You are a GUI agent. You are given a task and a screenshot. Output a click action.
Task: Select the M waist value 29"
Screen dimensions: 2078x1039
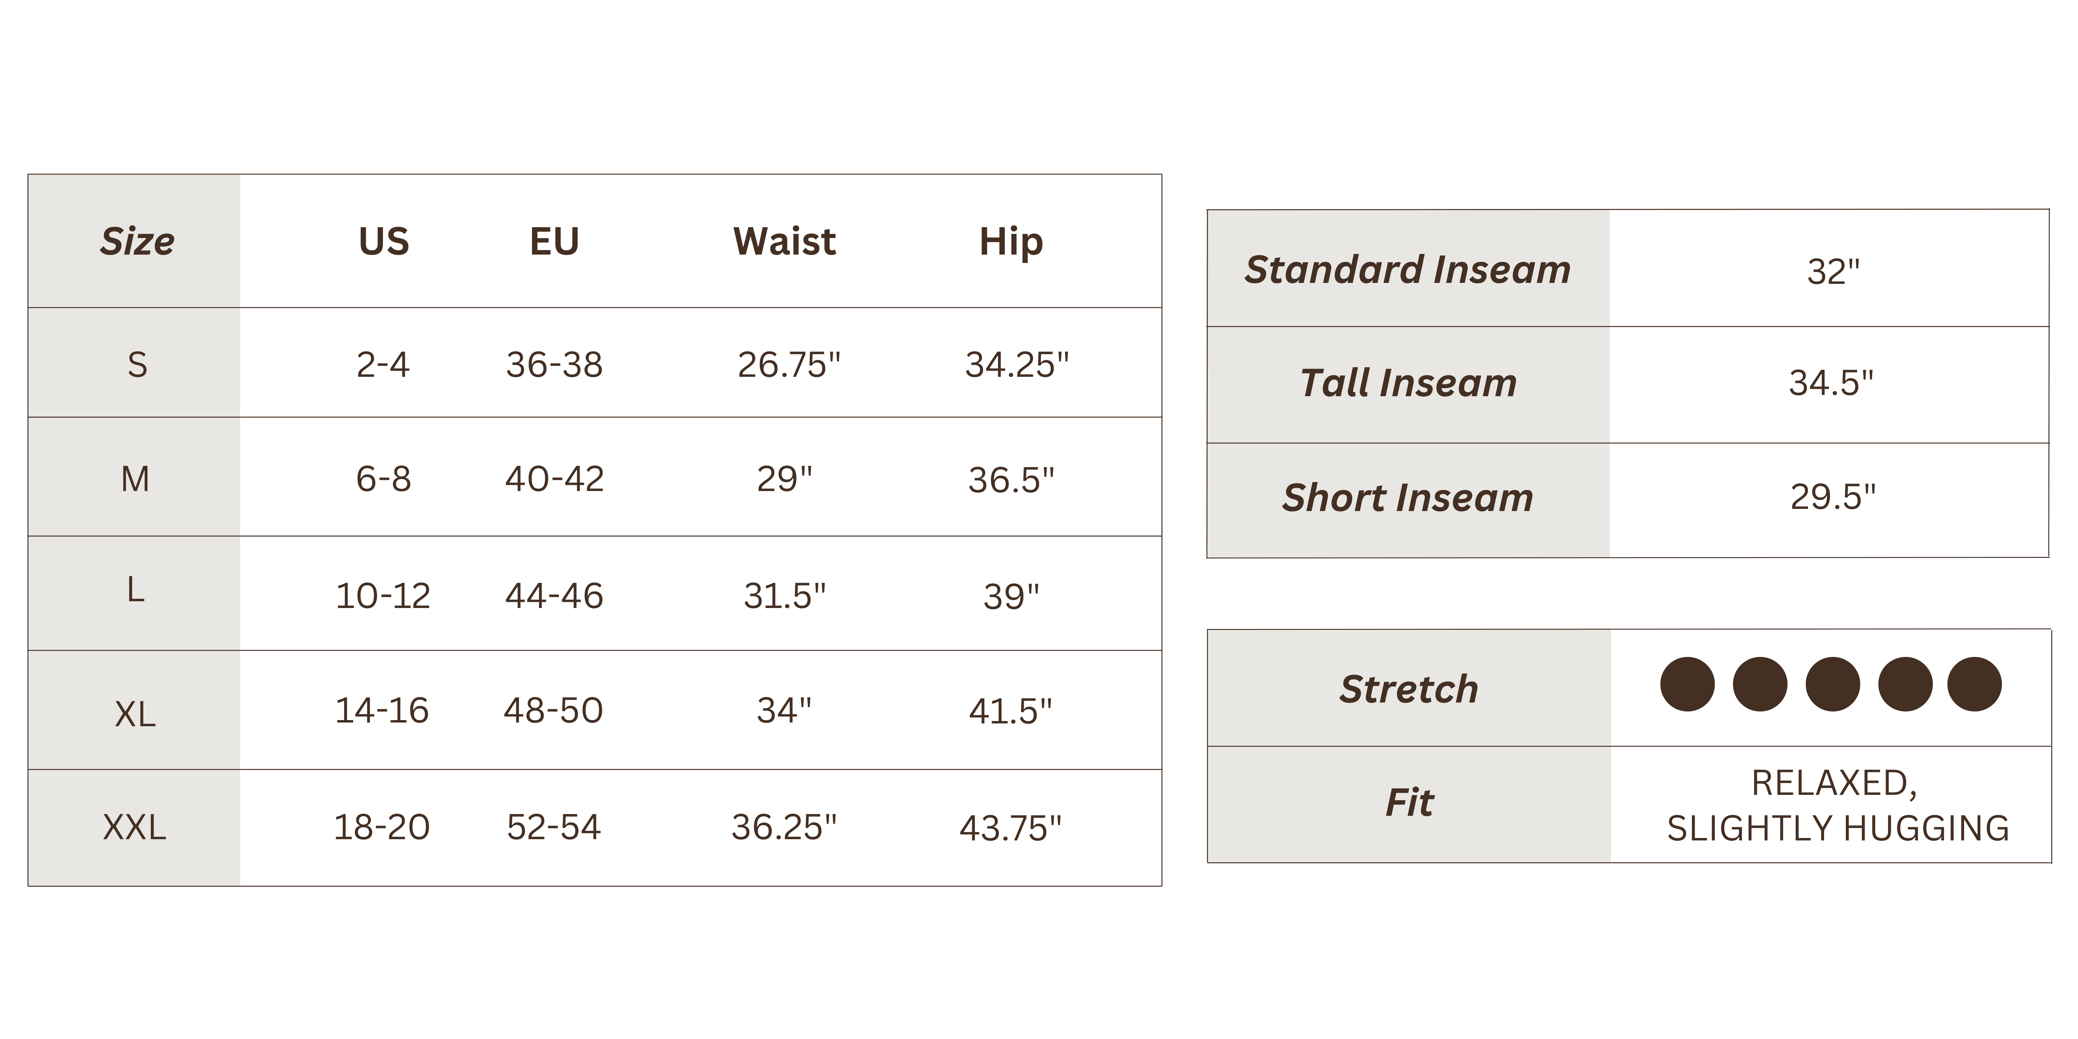point(784,479)
